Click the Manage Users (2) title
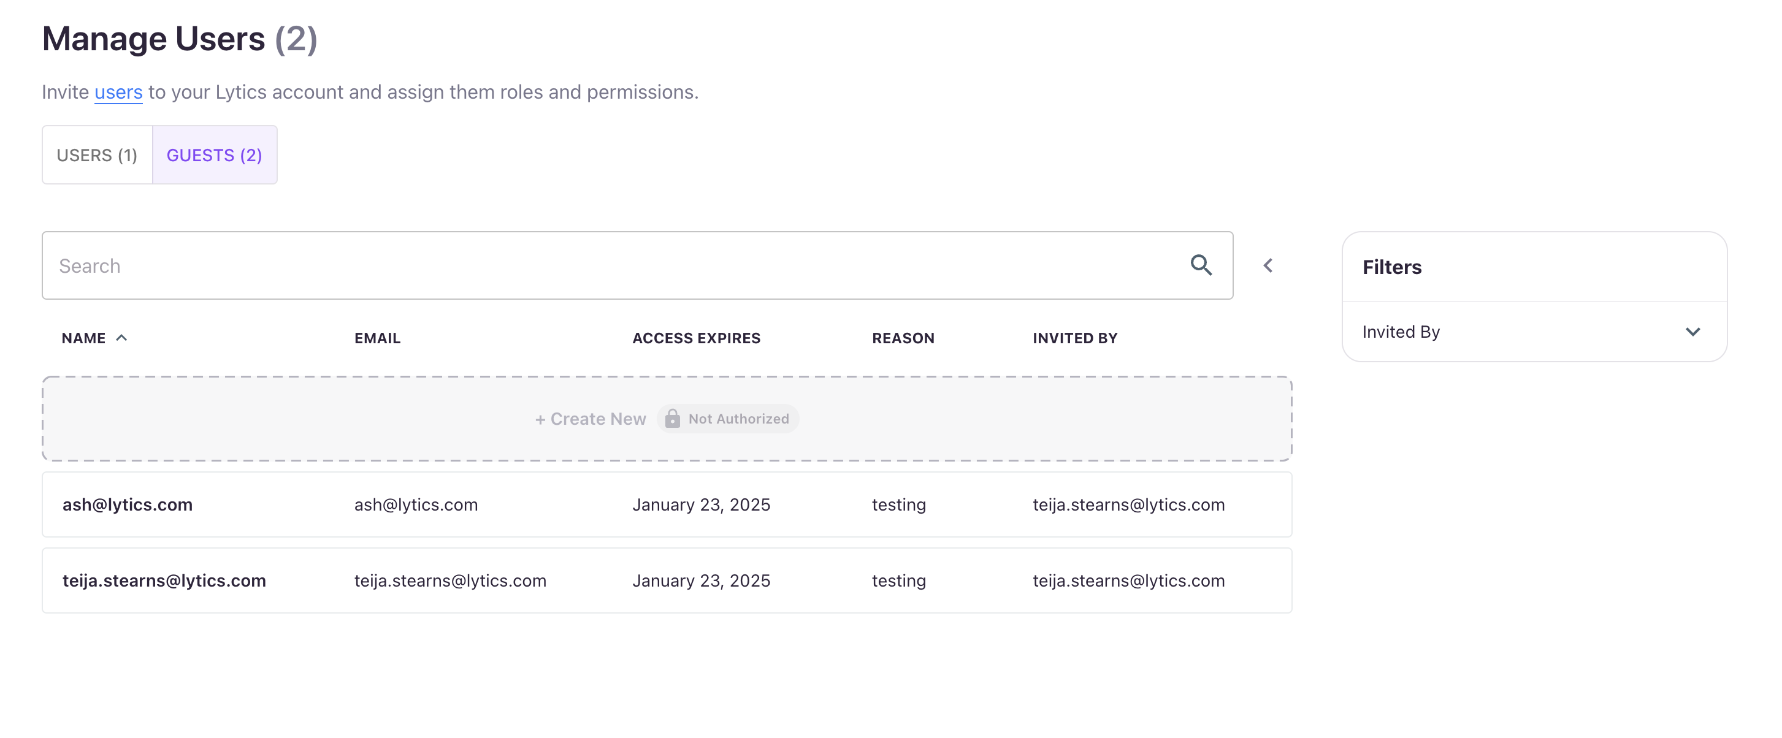Screen dimensions: 1782x738 [179, 39]
